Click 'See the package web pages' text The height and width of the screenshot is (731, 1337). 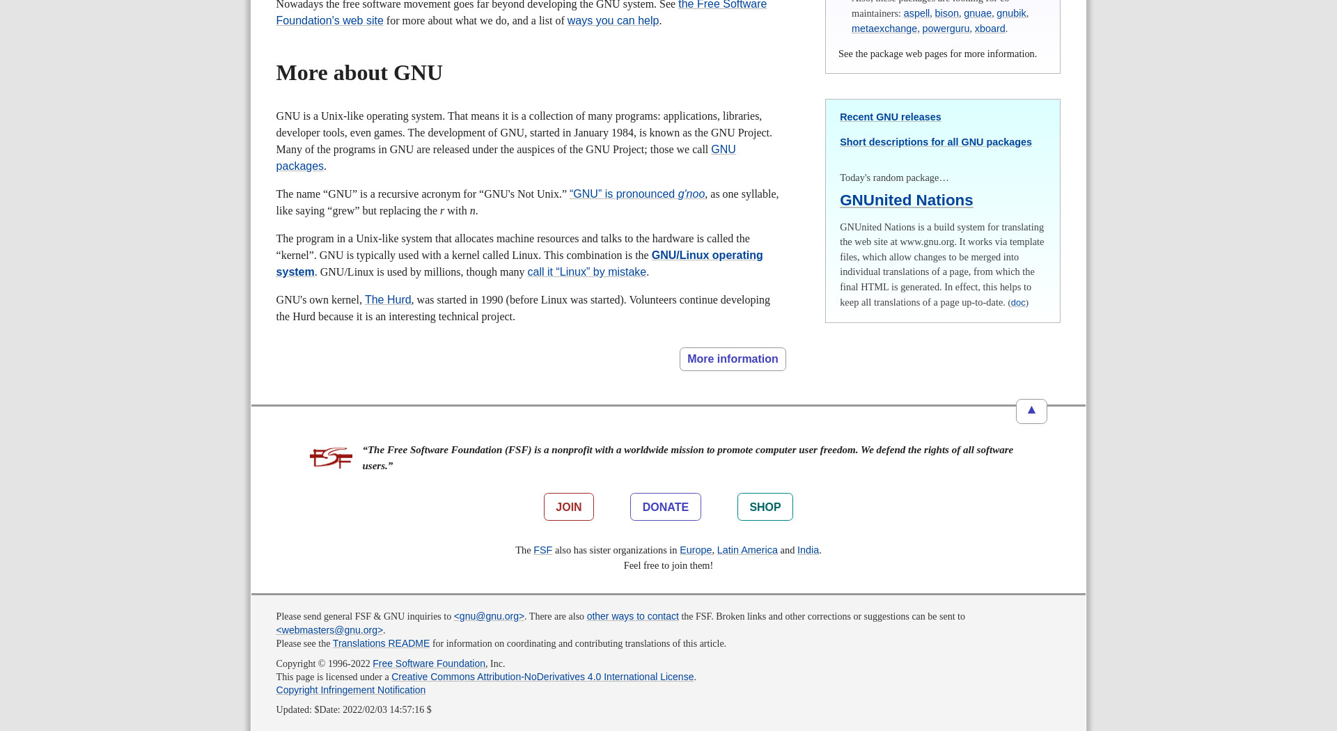pyautogui.click(x=937, y=54)
